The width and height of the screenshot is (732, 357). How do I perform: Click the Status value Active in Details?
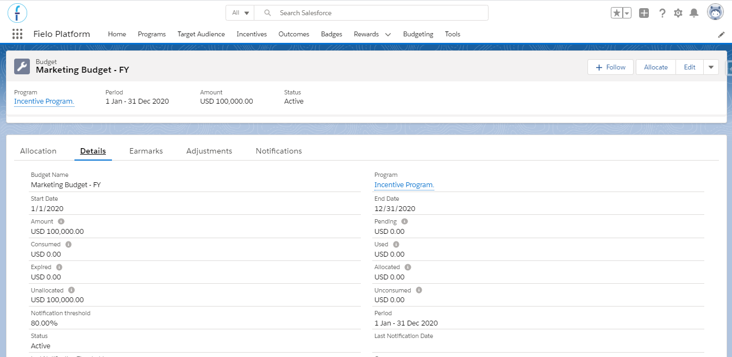(x=41, y=346)
